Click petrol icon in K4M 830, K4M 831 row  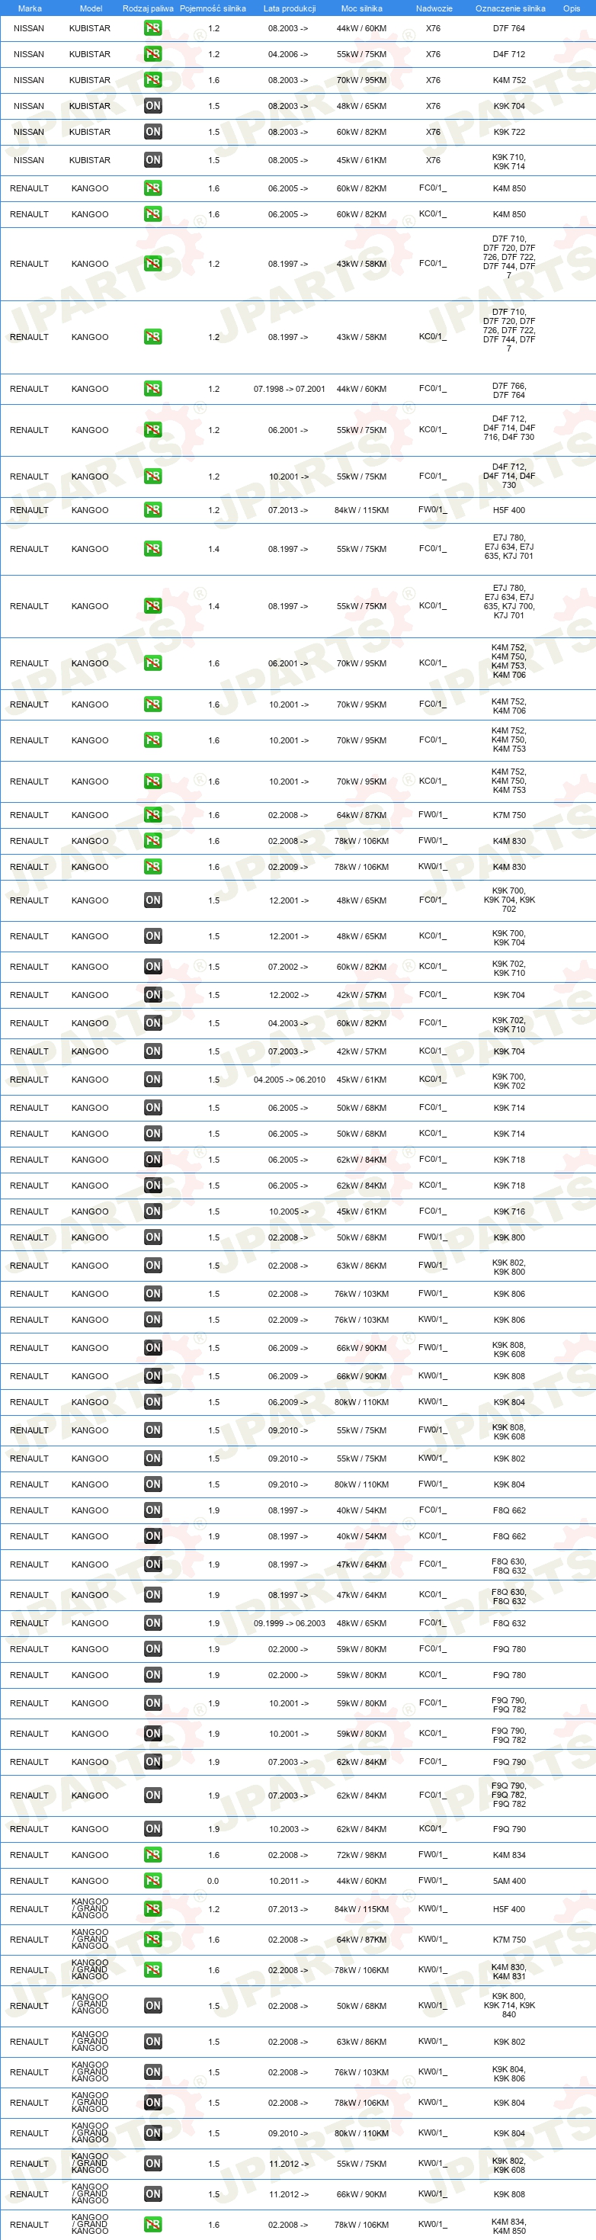point(153,1969)
